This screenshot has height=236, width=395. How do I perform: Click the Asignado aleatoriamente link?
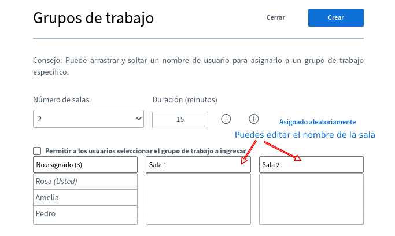pos(317,122)
